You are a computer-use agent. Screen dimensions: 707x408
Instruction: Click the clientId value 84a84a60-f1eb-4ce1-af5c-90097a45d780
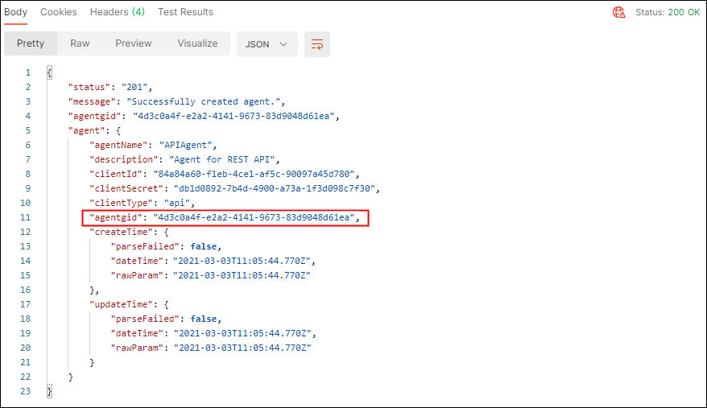tap(254, 174)
